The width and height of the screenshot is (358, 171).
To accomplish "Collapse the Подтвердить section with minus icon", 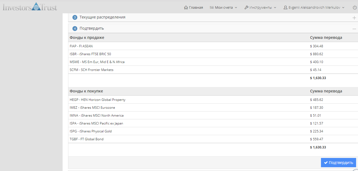I will pos(354,29).
